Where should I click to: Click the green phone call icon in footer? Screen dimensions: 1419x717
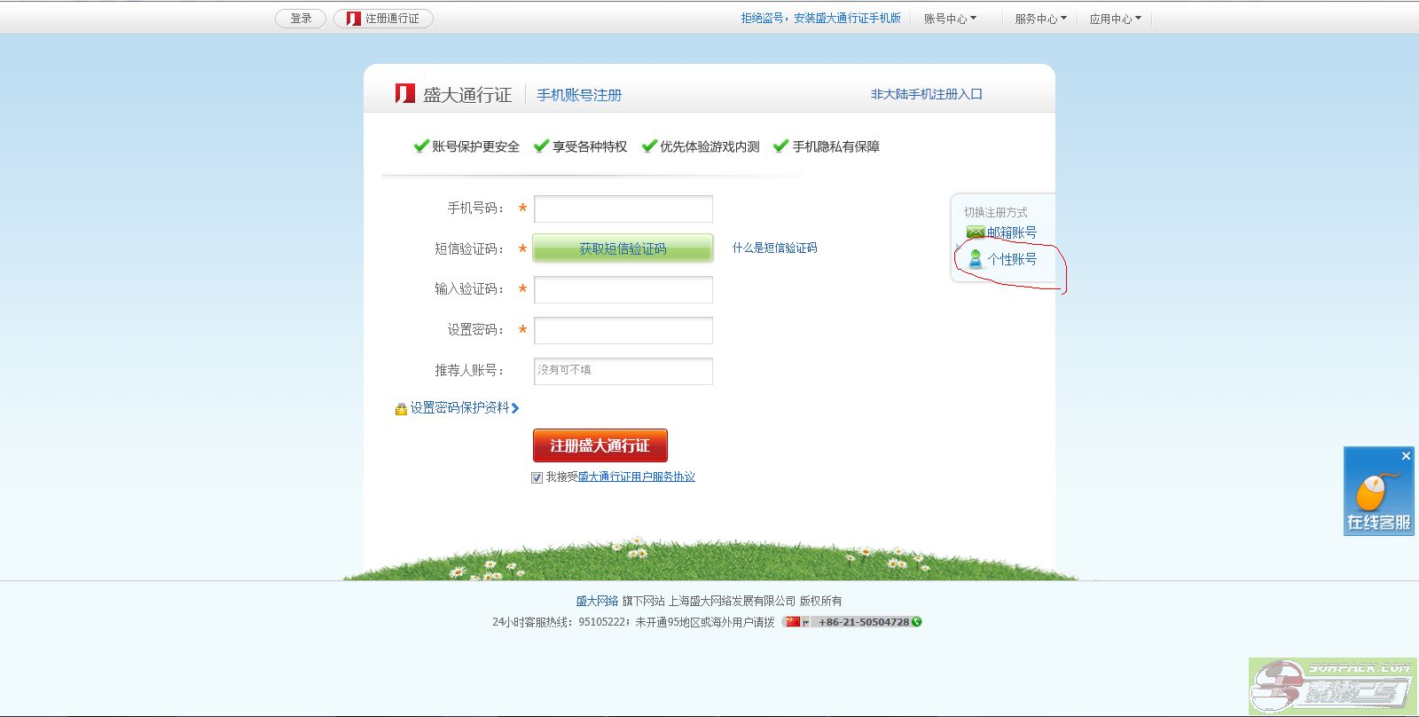pos(917,622)
